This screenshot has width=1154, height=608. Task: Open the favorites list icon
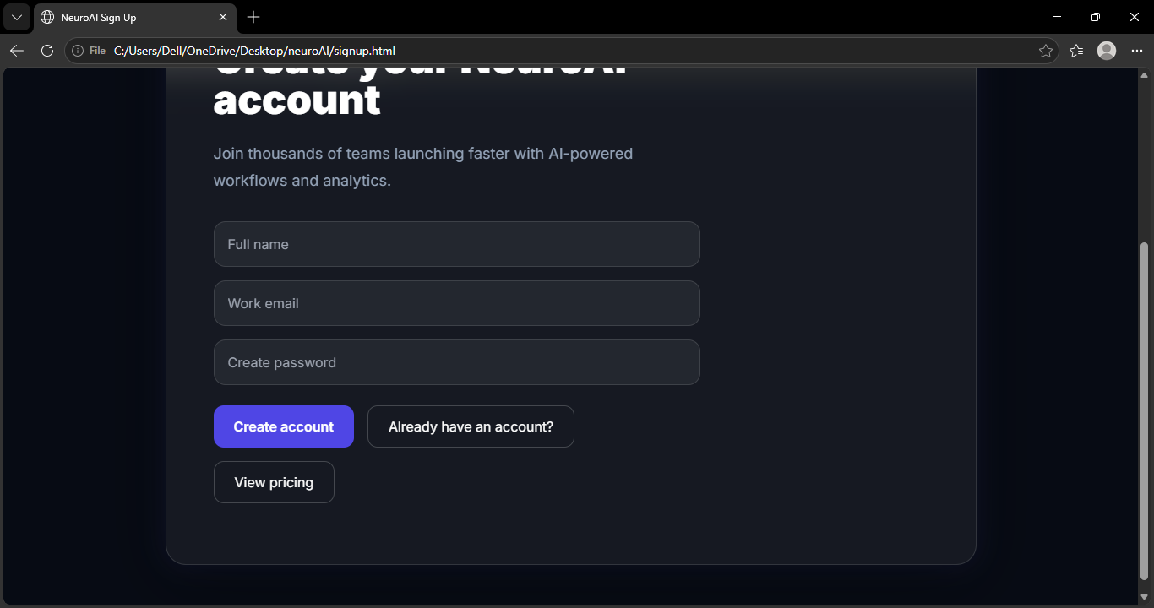tap(1076, 51)
